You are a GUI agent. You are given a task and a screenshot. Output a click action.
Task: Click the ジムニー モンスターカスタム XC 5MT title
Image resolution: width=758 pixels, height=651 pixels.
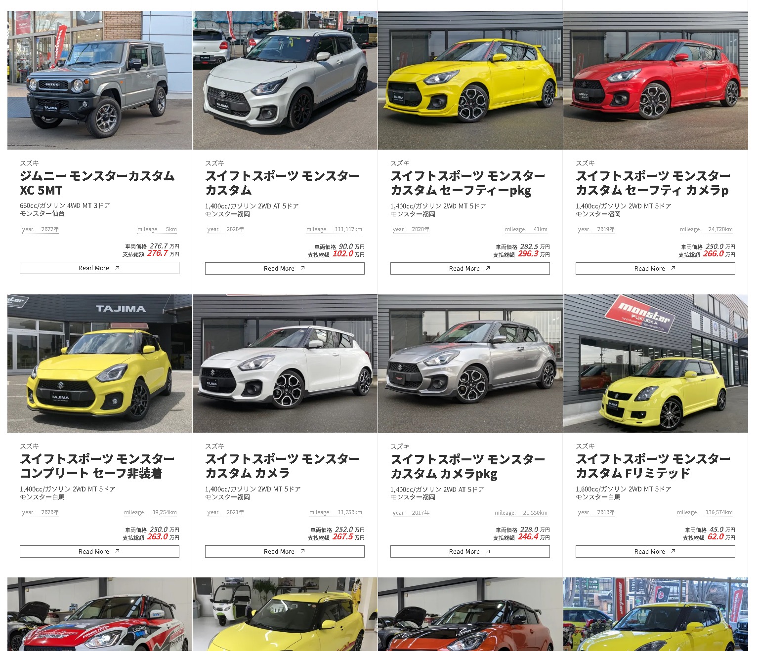97,183
